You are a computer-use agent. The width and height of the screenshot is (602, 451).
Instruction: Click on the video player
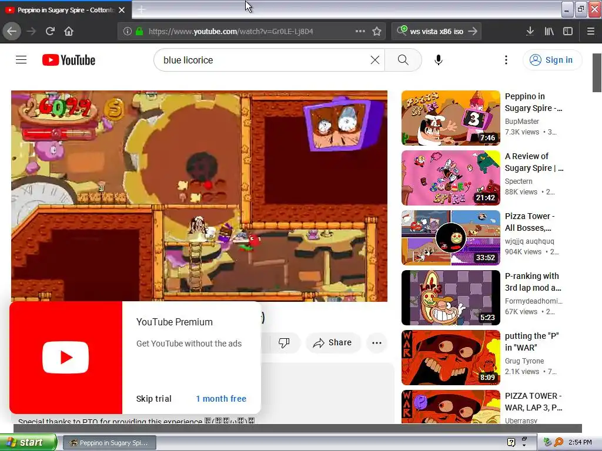click(x=199, y=196)
